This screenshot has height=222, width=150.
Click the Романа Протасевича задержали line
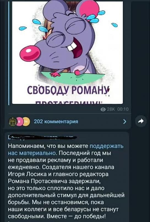[x=54, y=181]
